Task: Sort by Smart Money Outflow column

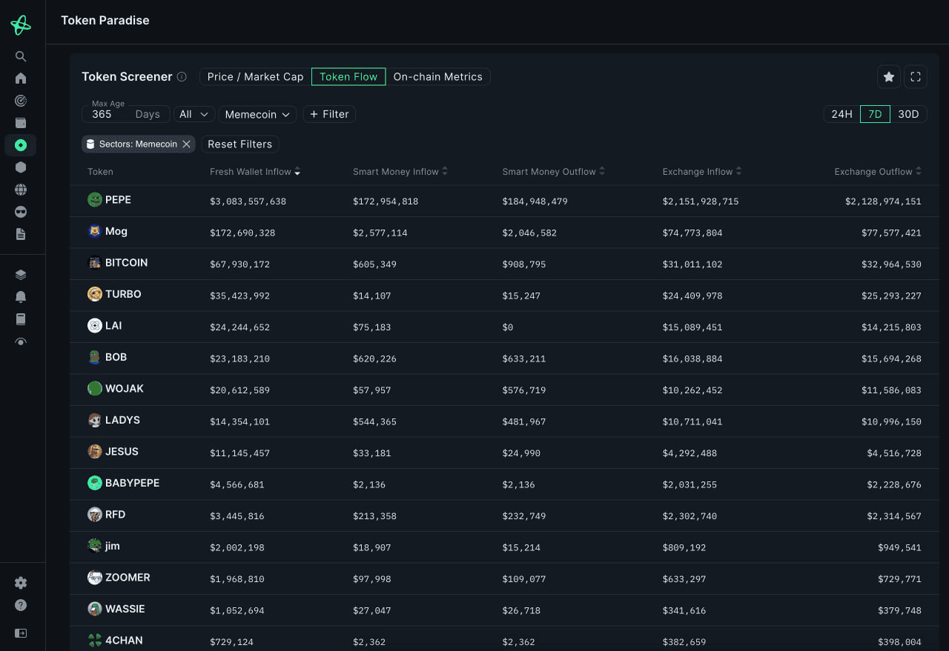Action: point(553,172)
